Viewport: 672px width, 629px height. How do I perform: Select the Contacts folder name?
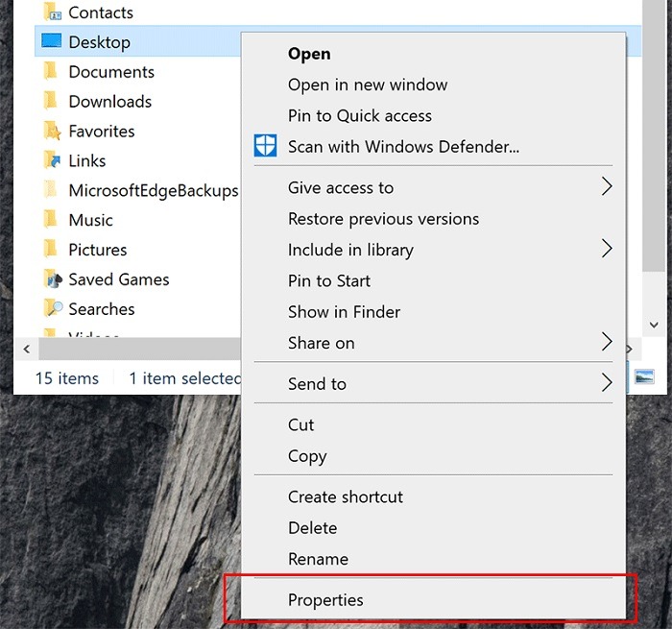click(101, 12)
